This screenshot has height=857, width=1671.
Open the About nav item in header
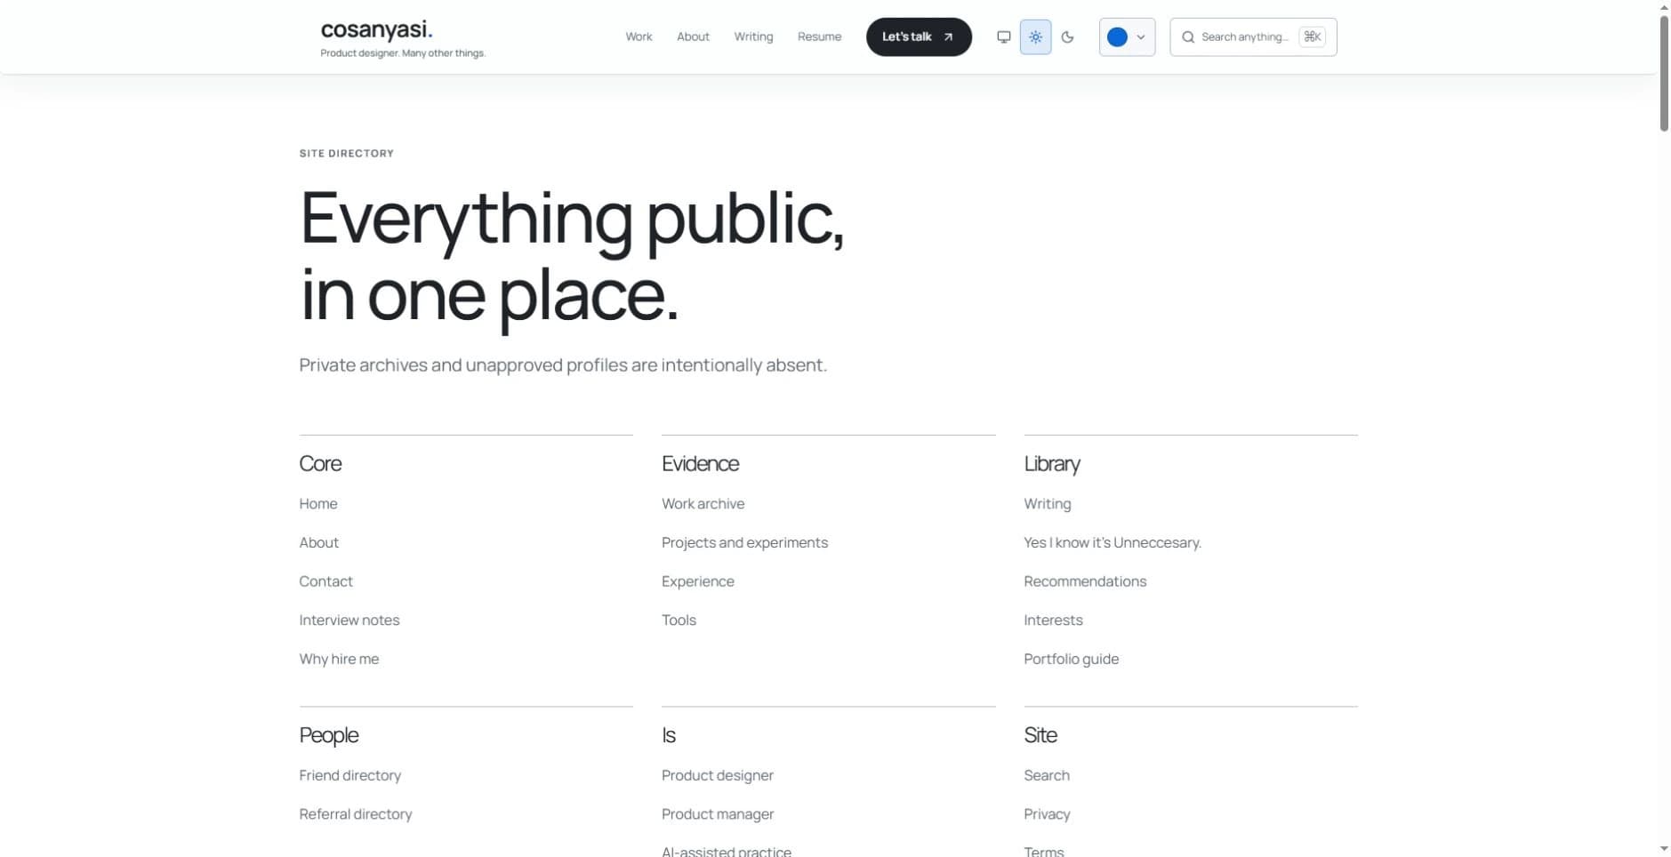pyautogui.click(x=693, y=37)
